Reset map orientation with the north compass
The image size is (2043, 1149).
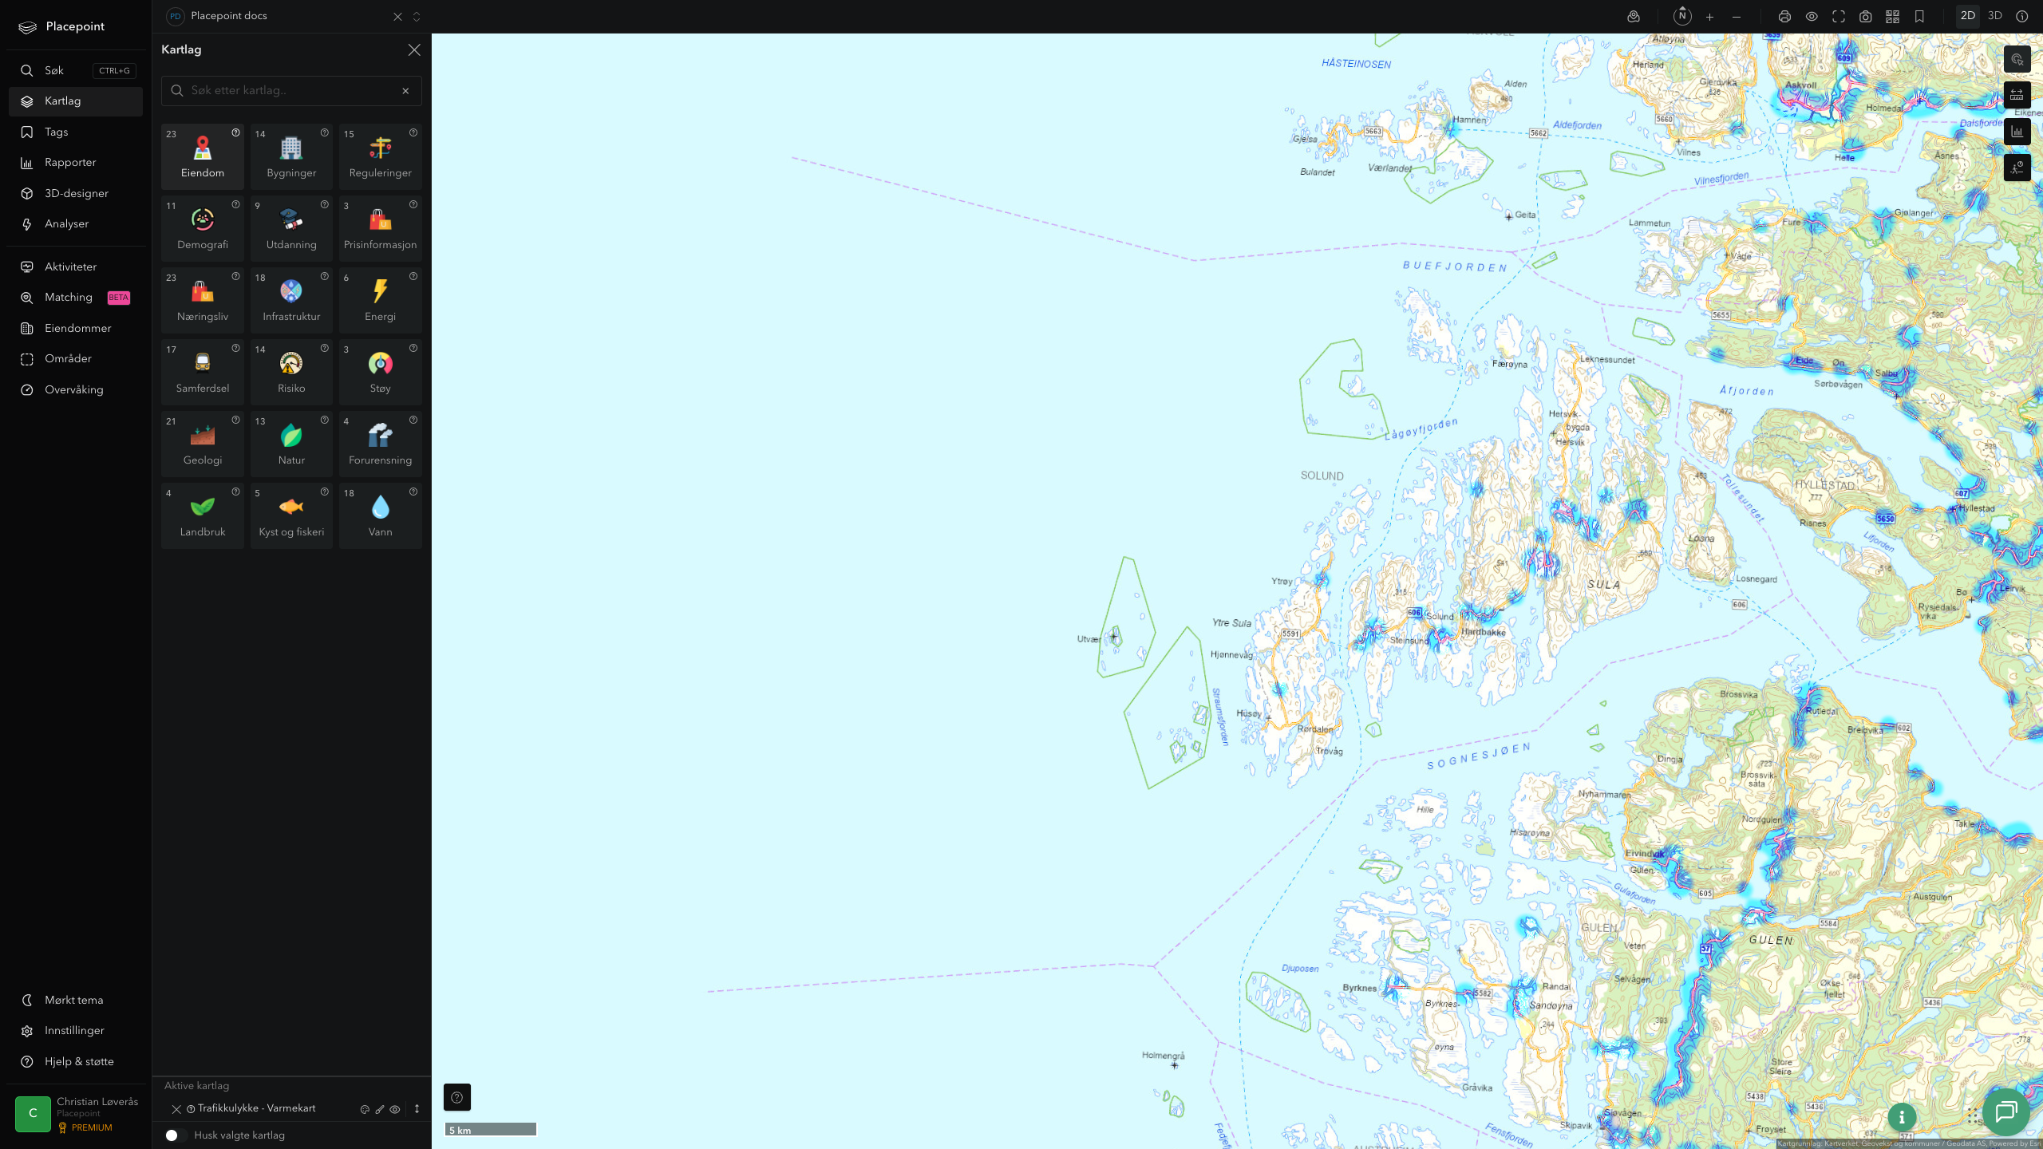click(x=1682, y=16)
